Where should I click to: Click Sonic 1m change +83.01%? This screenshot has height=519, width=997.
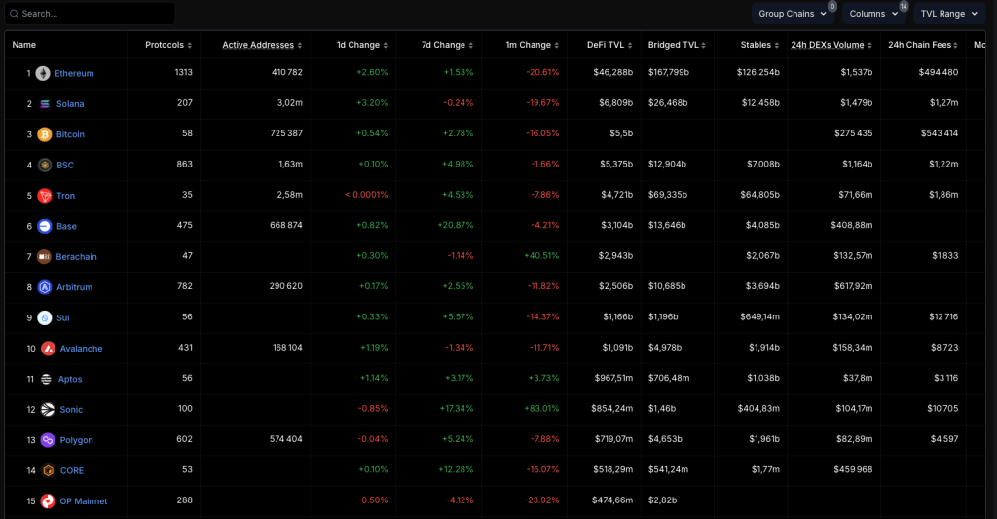(541, 408)
